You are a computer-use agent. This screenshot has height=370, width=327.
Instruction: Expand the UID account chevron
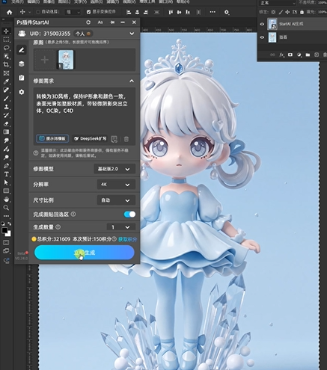point(132,34)
